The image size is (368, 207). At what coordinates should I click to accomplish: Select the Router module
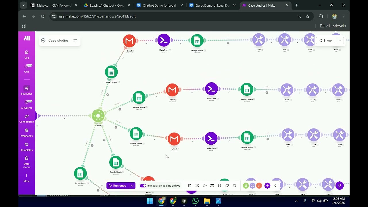(98, 116)
